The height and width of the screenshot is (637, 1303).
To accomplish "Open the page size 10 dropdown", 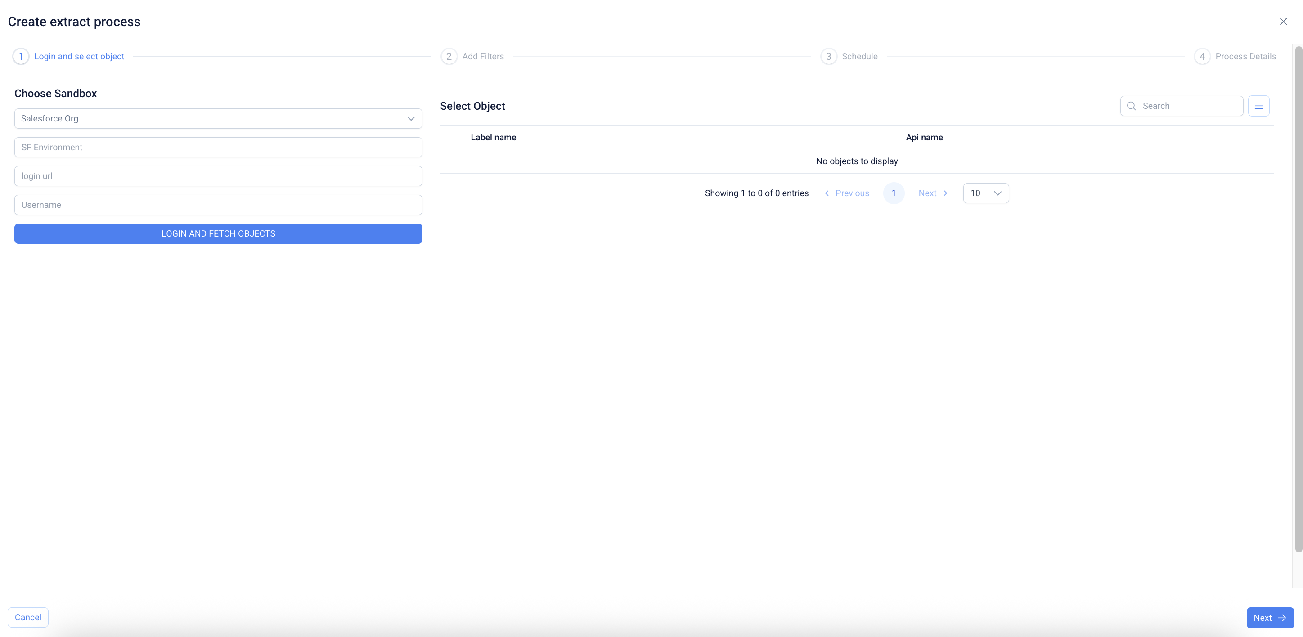I will 985,193.
